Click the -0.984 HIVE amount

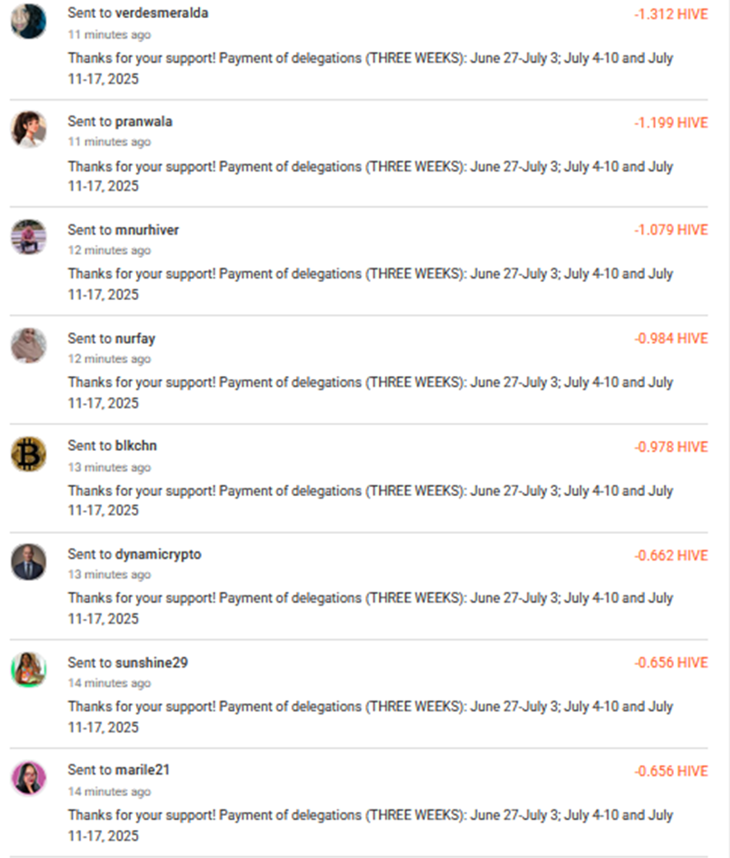tap(671, 338)
